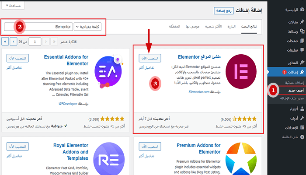Viewport: 306px width, 175px height.
Task: Open إضافات منصّبة submenu item
Action: click(x=294, y=83)
